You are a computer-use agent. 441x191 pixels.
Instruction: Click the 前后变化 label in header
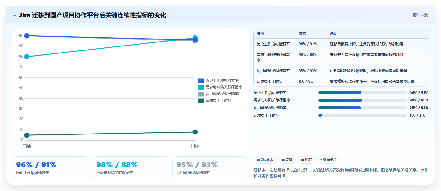[420, 15]
